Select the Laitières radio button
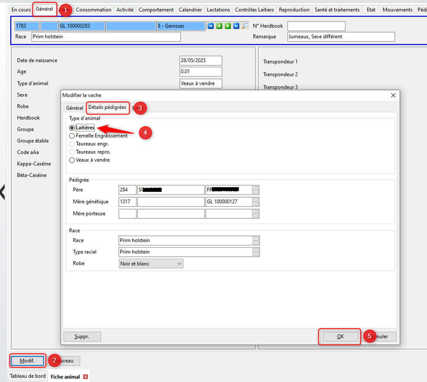 click(72, 128)
